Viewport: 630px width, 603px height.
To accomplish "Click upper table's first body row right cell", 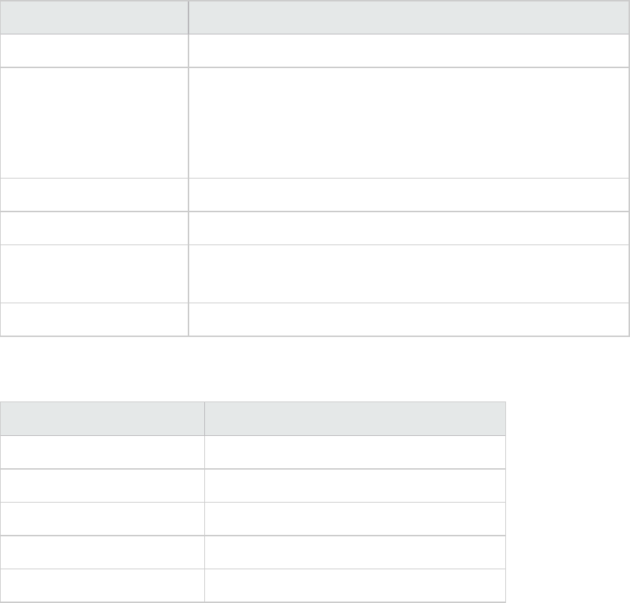I will point(409,51).
